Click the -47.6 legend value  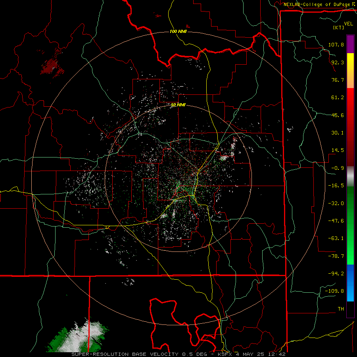click(336, 221)
